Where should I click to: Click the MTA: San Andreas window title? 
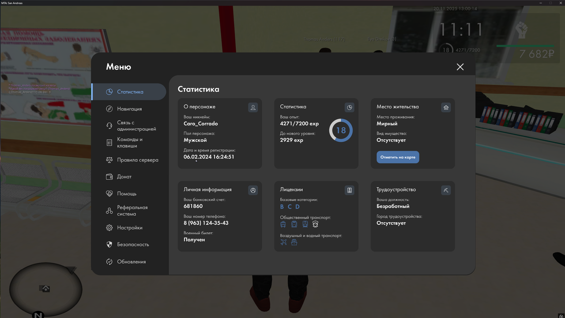pos(12,3)
